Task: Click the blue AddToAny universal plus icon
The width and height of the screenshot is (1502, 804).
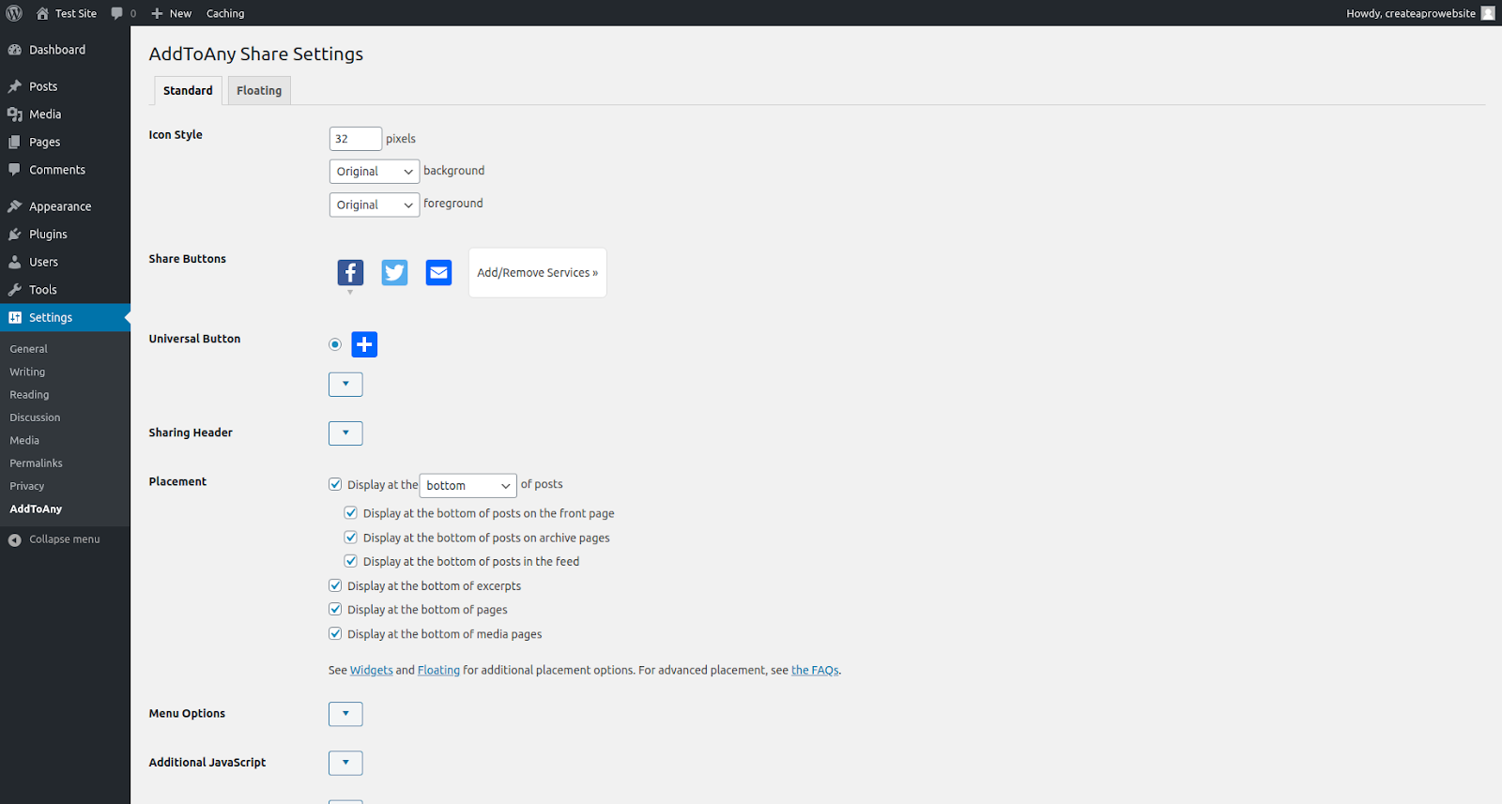Action: pos(364,344)
